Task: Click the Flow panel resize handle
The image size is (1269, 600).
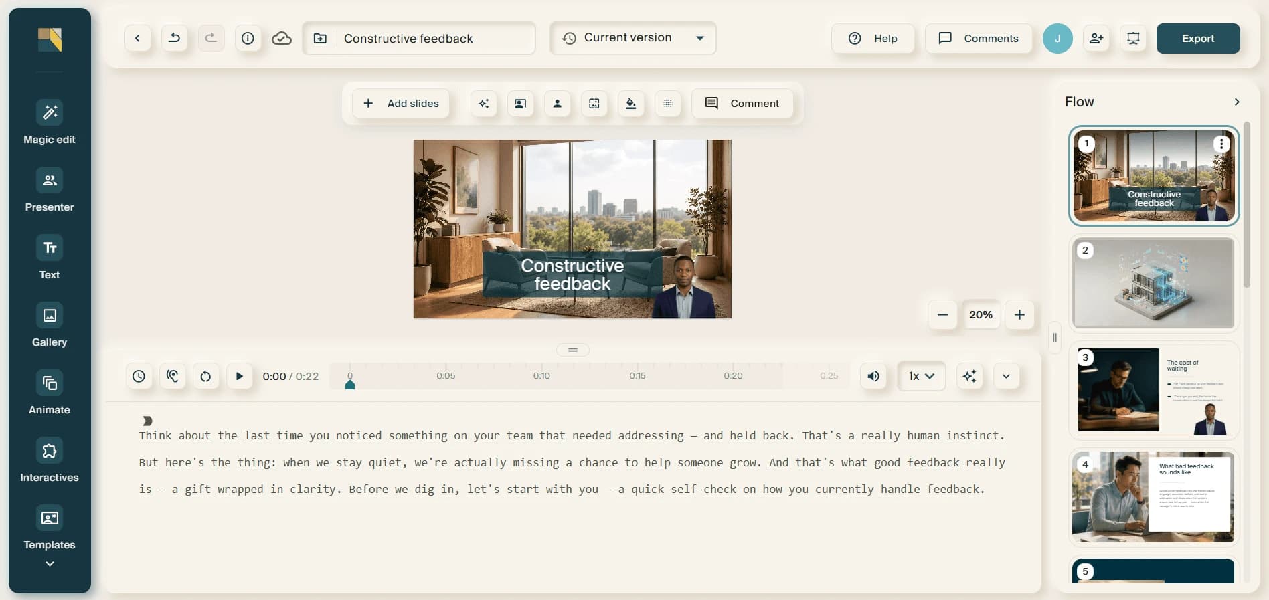Action: (x=1055, y=338)
